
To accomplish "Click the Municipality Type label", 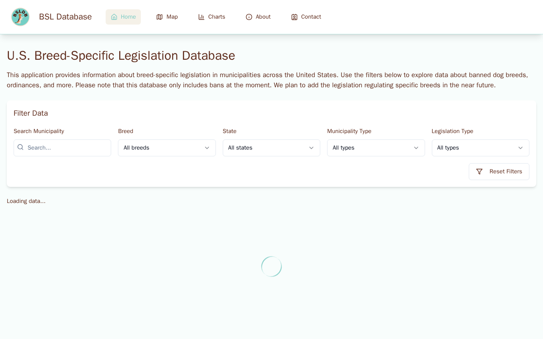I will pyautogui.click(x=349, y=131).
